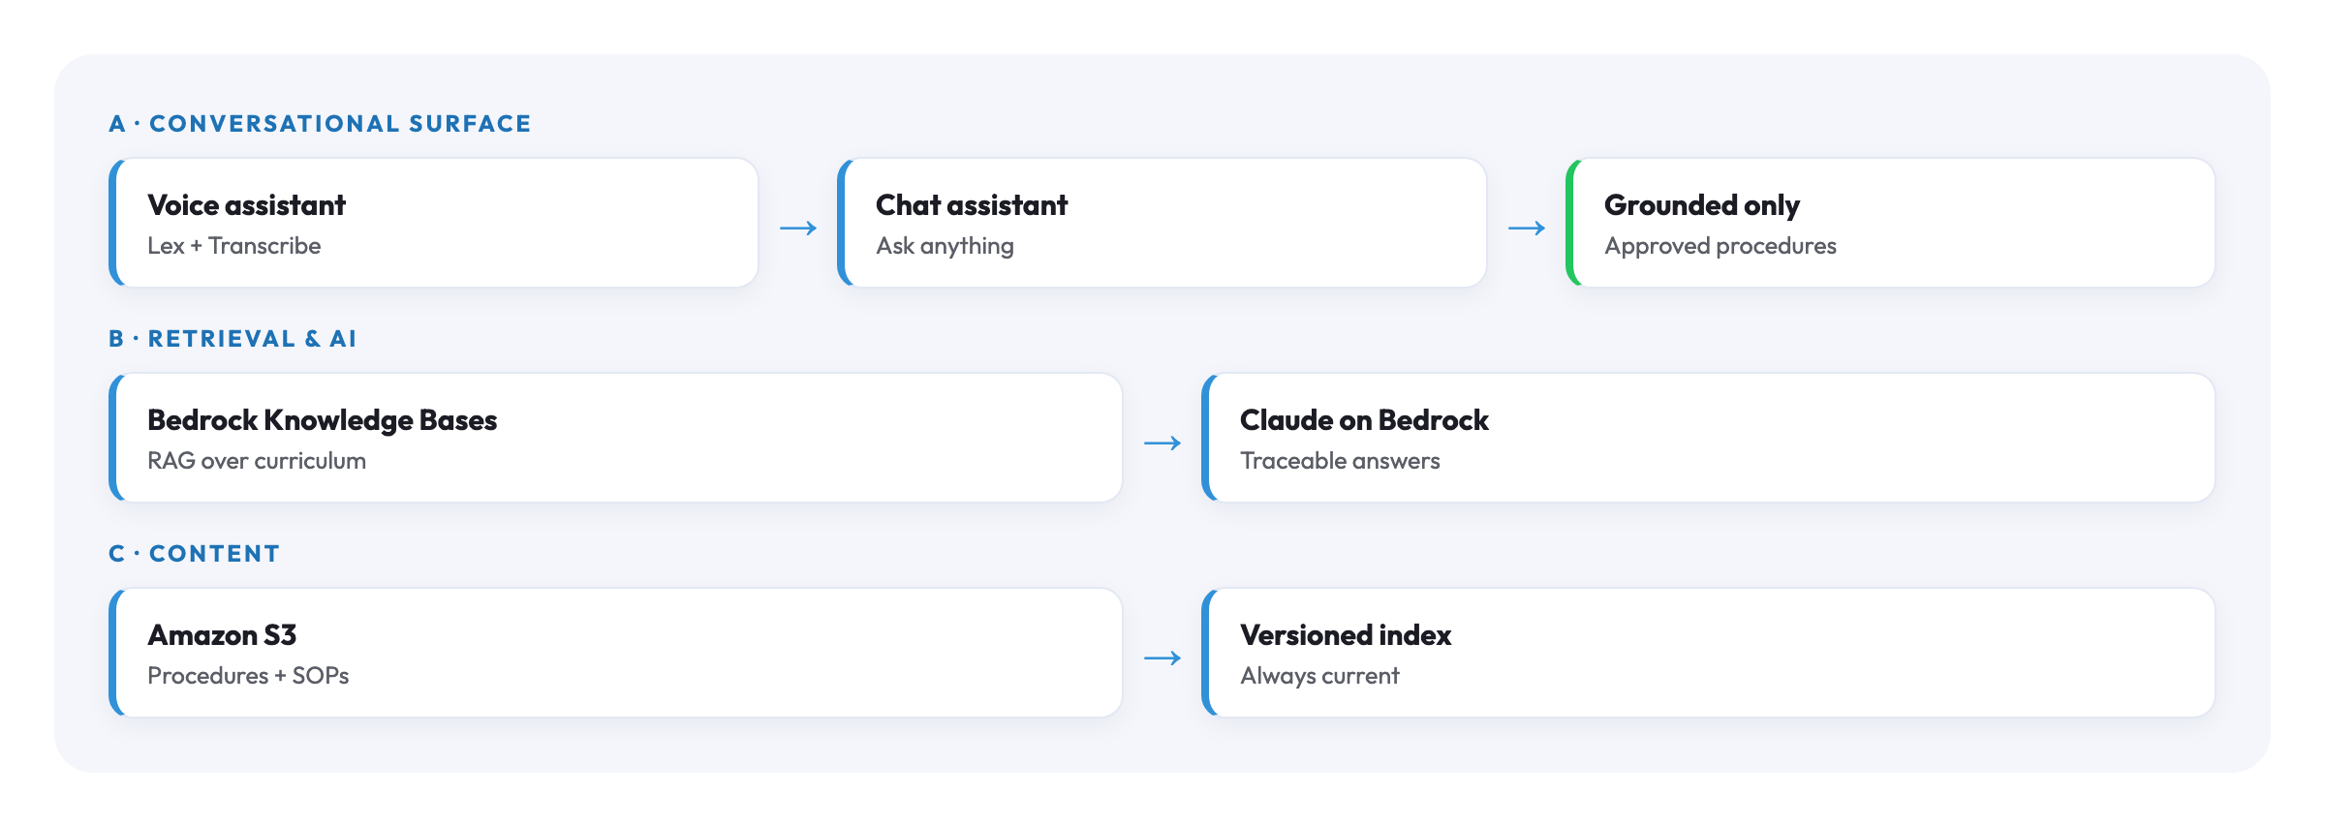This screenshot has height=827, width=2325.
Task: Click the Approved procedures subtitle text
Action: (1720, 247)
